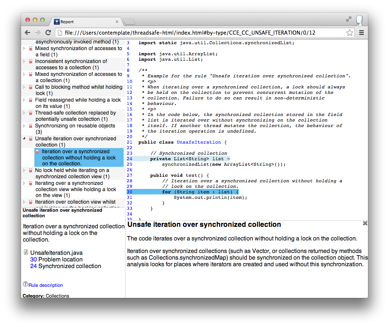Select 'Call to blocking method whilst holding lock' entry
This screenshot has height=327, width=389.
tap(79, 90)
